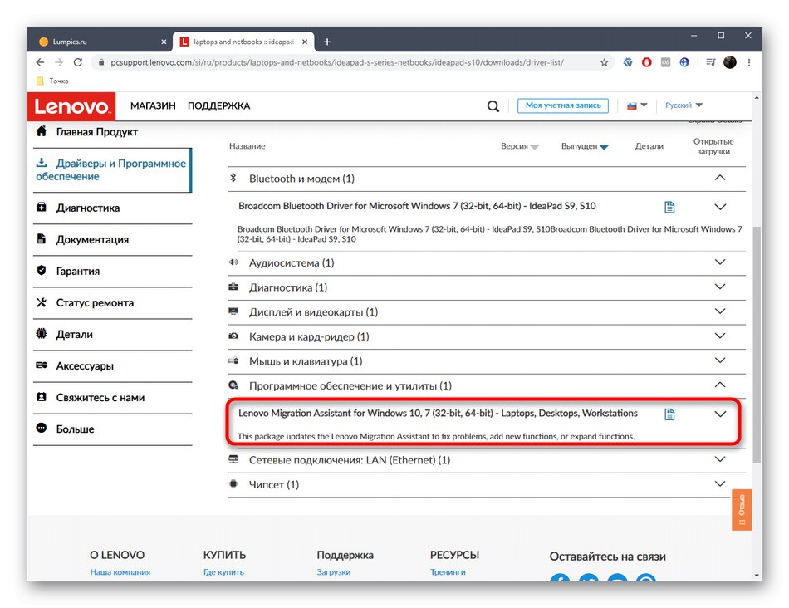Screen dimensions: 789x608
Task: Click the Гарантия shield icon
Action: 42,270
